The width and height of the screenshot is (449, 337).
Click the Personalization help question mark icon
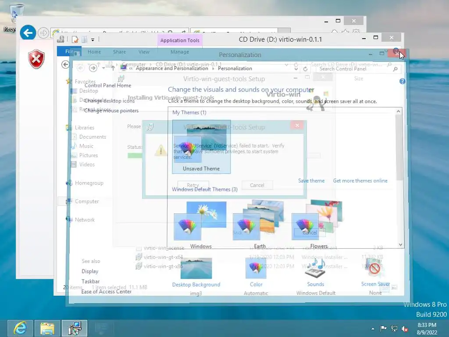click(403, 81)
